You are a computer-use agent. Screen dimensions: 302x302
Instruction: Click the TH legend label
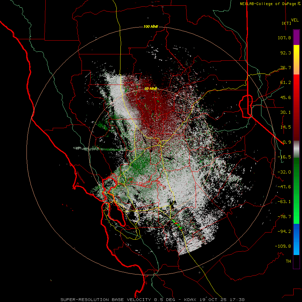(x=288, y=261)
